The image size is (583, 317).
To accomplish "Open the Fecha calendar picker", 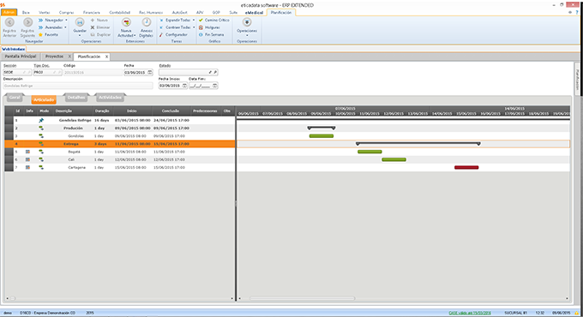I will tap(150, 72).
